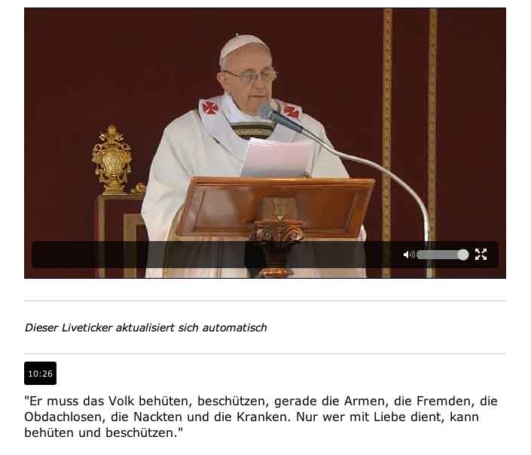Screen dimensions: 531x455
Task: Click the 10:26 timestamp badge
Action: pos(41,374)
